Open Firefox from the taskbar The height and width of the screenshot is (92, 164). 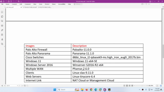tap(87, 90)
